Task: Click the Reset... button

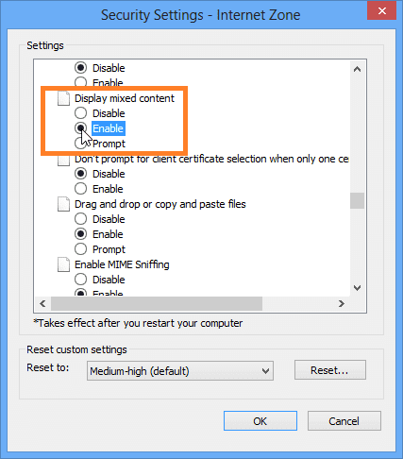Action: pos(330,370)
